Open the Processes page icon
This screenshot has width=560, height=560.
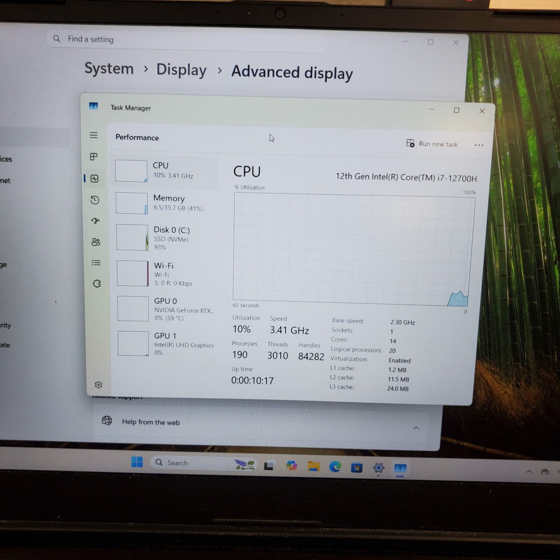click(x=94, y=156)
